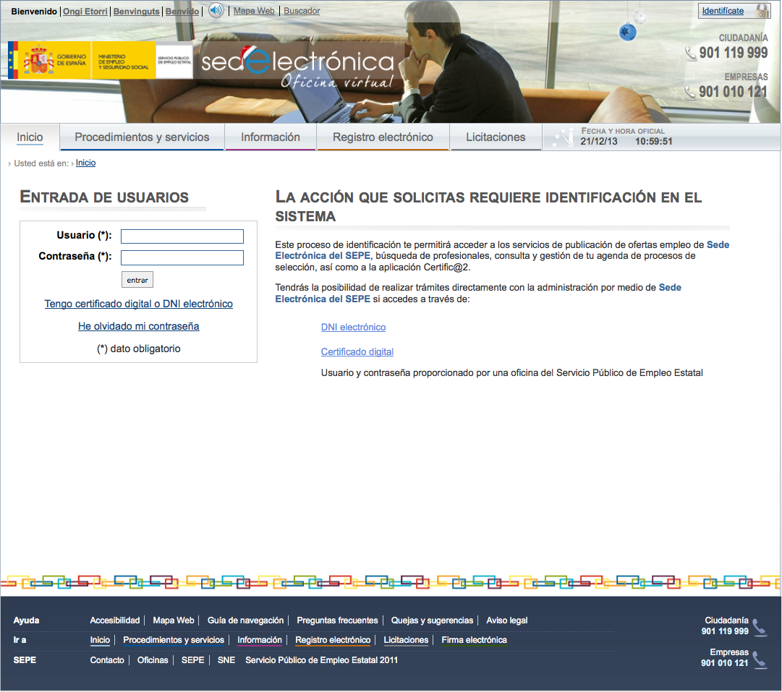
Task: Click the Entrada de usuarios heading
Action: coord(104,197)
